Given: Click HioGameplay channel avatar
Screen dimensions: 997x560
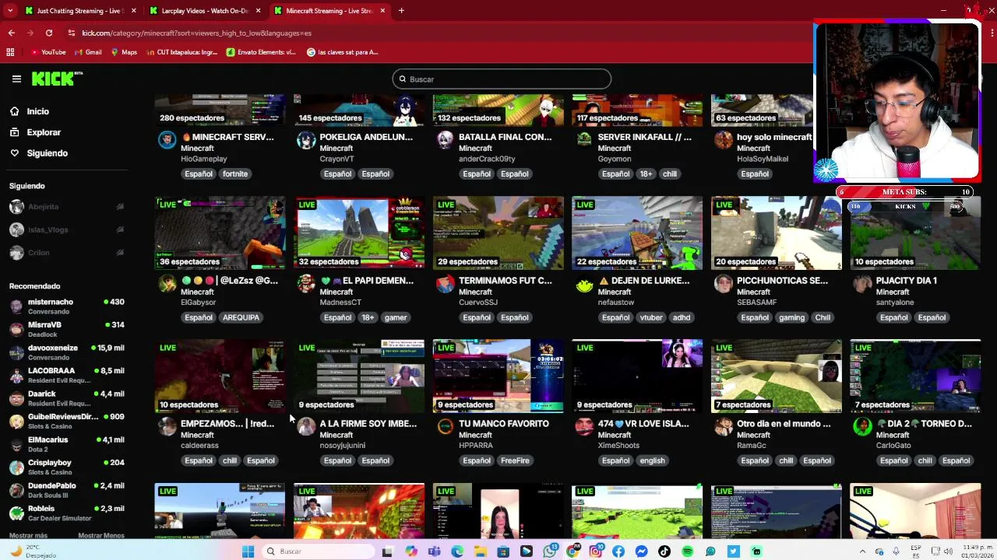Looking at the screenshot, I should 167,140.
